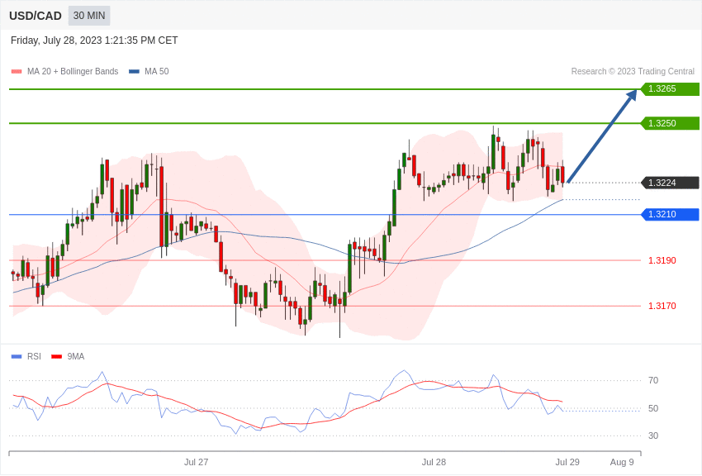
Task: Click the black 1.3224 current price tag
Action: click(x=670, y=183)
